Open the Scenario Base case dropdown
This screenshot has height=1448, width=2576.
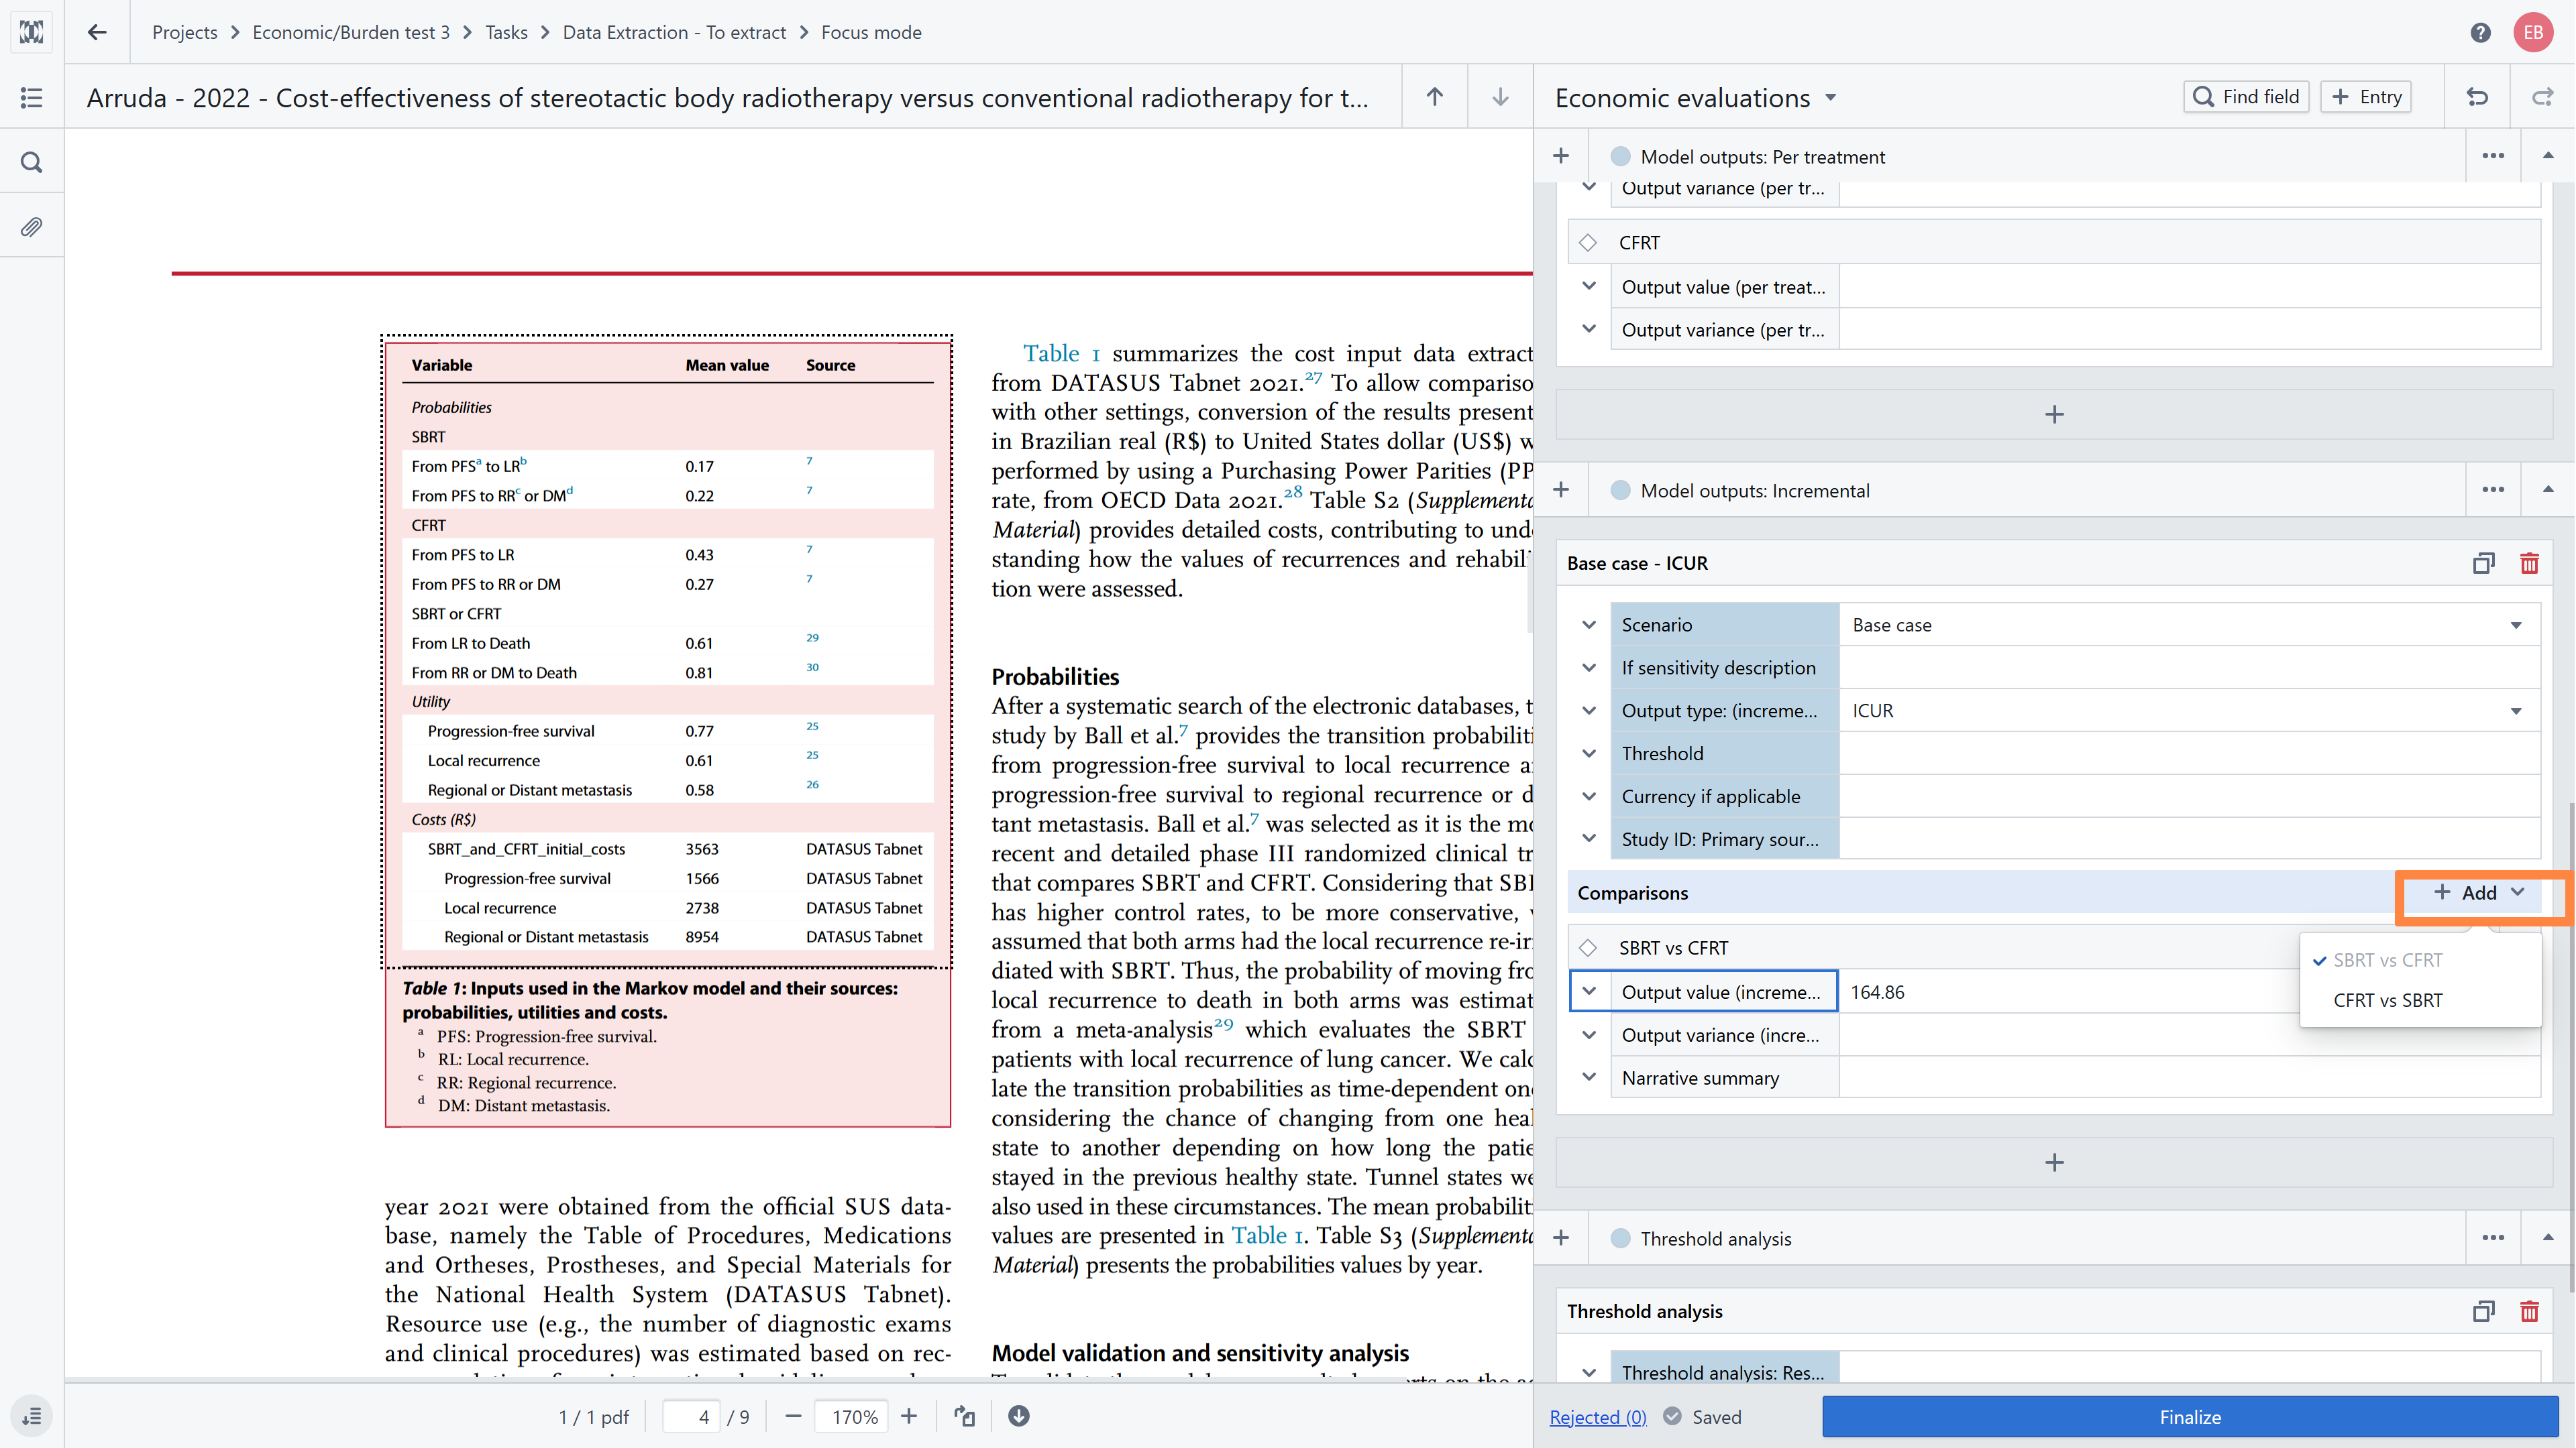(x=2189, y=625)
